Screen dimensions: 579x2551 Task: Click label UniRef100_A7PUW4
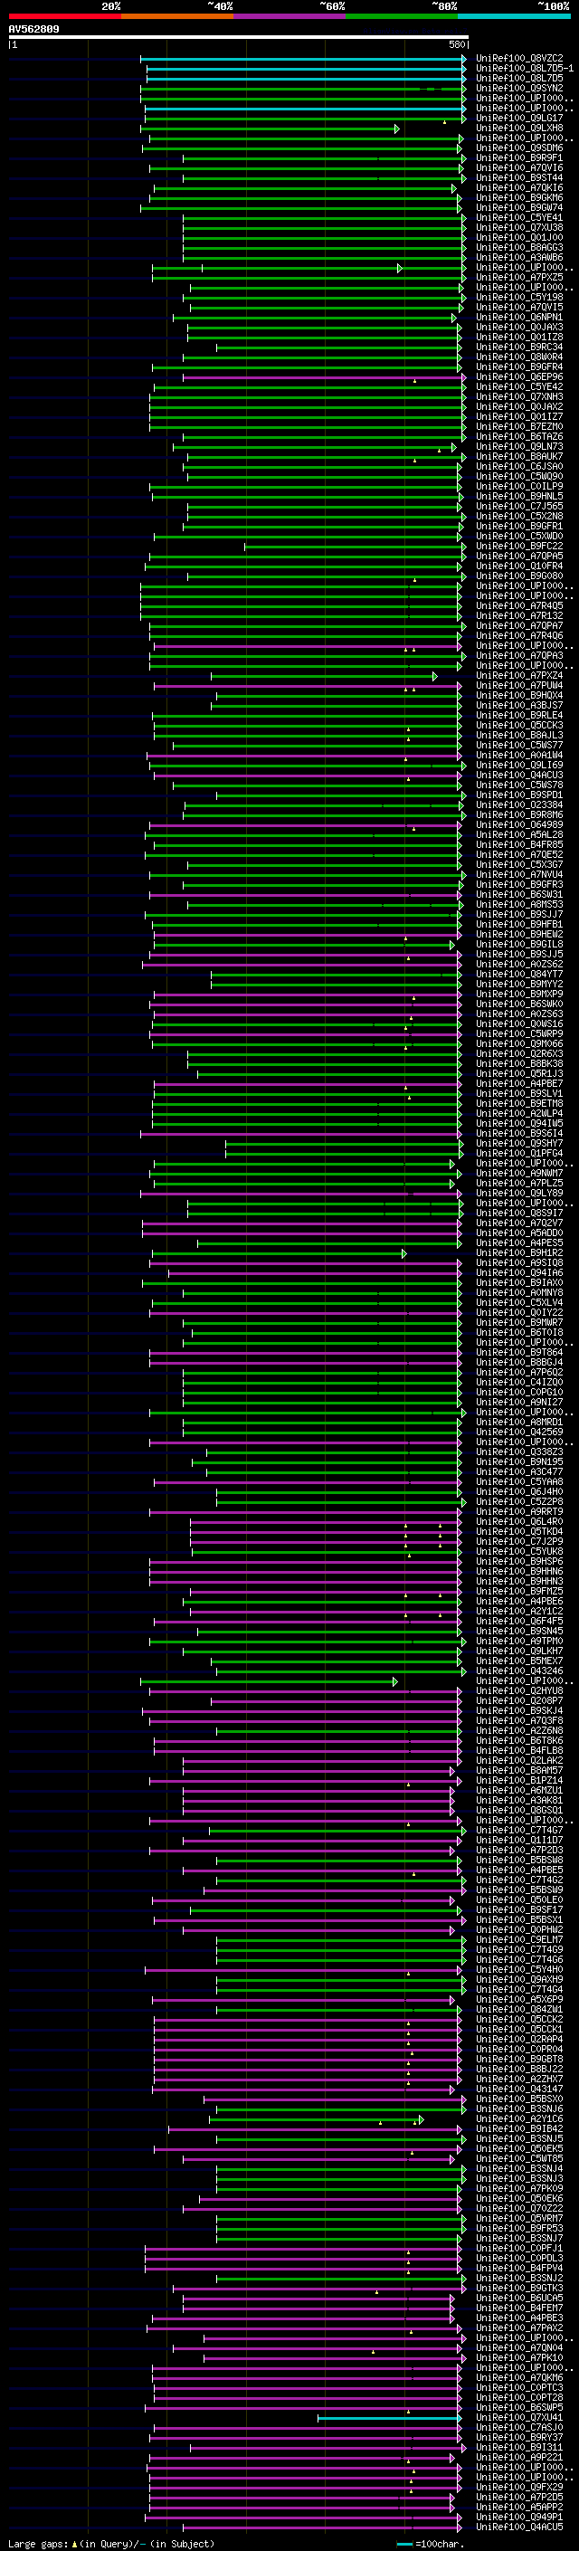[x=519, y=685]
